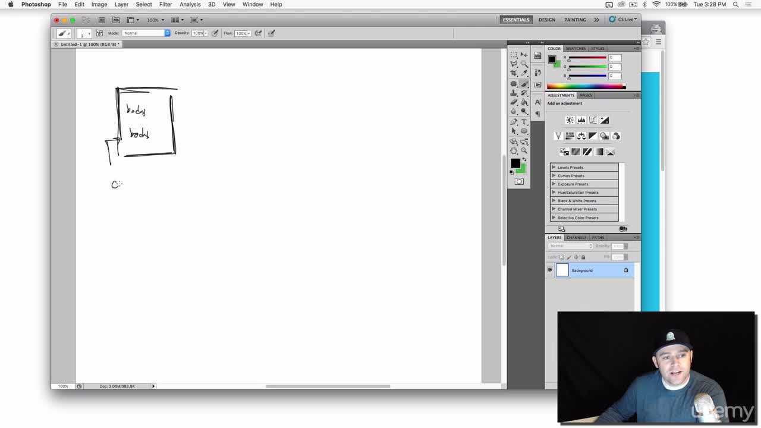Toggle tablet pressure controls opacity

215,33
